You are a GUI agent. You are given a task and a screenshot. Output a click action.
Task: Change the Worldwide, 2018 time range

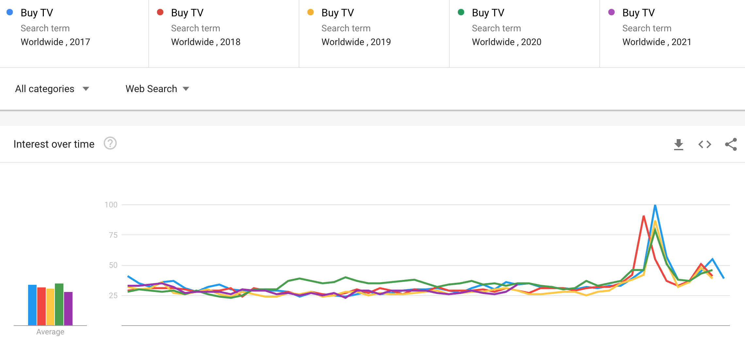pos(206,42)
